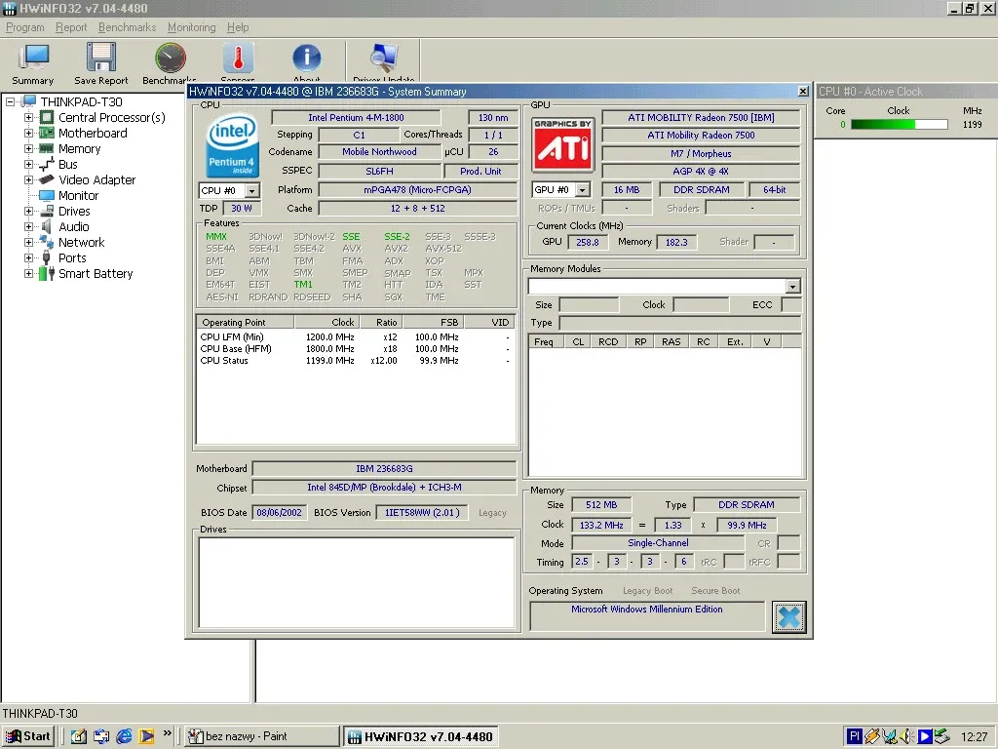Click the Start button
Image resolution: width=998 pixels, height=749 pixels.
tap(28, 736)
